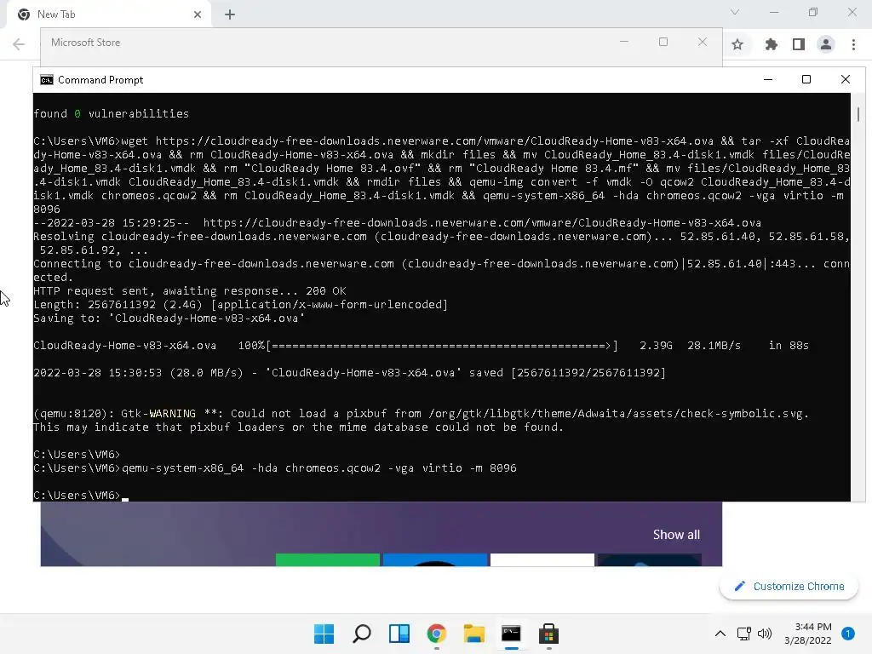This screenshot has height=654, width=872.
Task: Click the 'Saving to:' output line
Action: (169, 318)
